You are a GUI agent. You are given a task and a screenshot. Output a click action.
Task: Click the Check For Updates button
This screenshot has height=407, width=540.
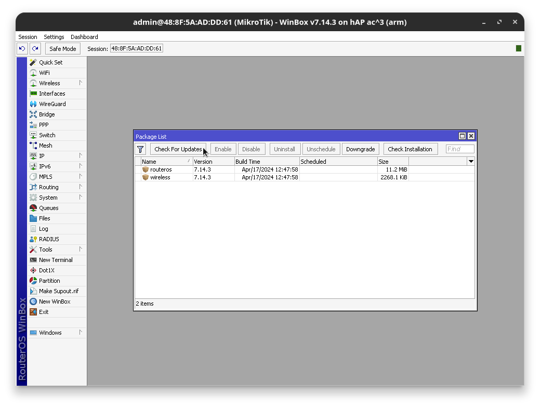click(x=178, y=149)
